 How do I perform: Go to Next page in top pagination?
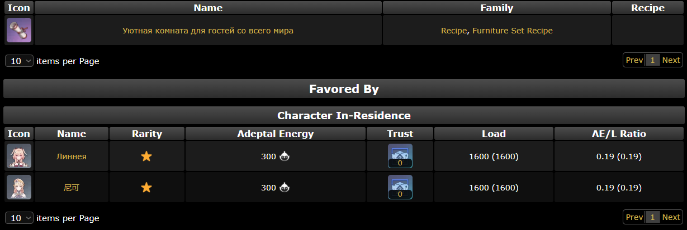tap(671, 60)
